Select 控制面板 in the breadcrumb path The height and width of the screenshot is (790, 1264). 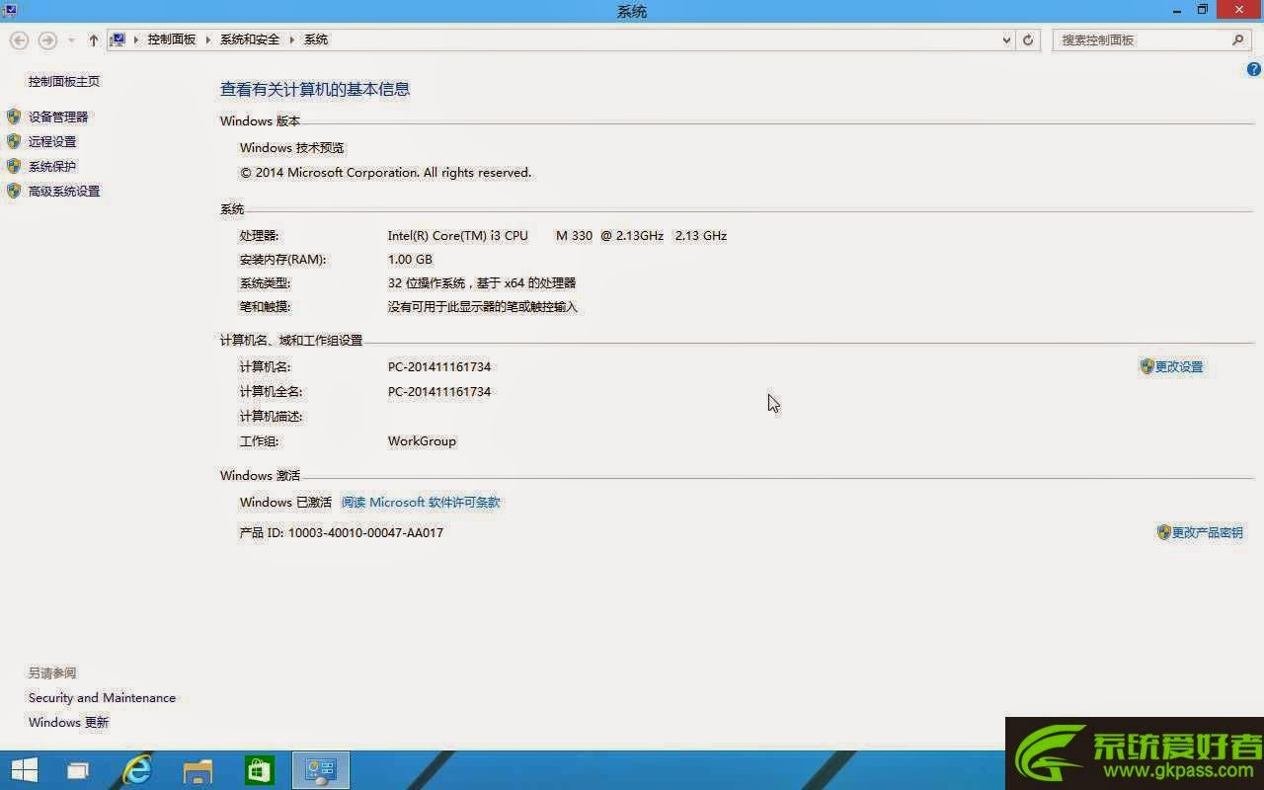point(172,39)
